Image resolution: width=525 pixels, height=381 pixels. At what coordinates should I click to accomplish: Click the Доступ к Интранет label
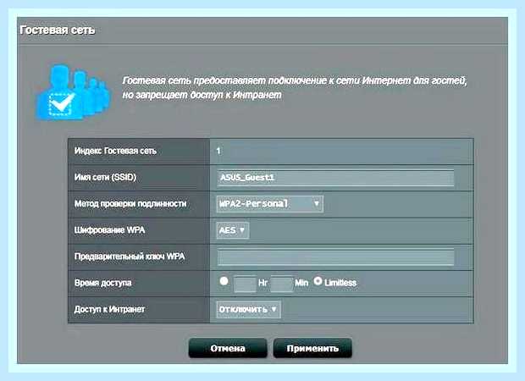click(109, 309)
